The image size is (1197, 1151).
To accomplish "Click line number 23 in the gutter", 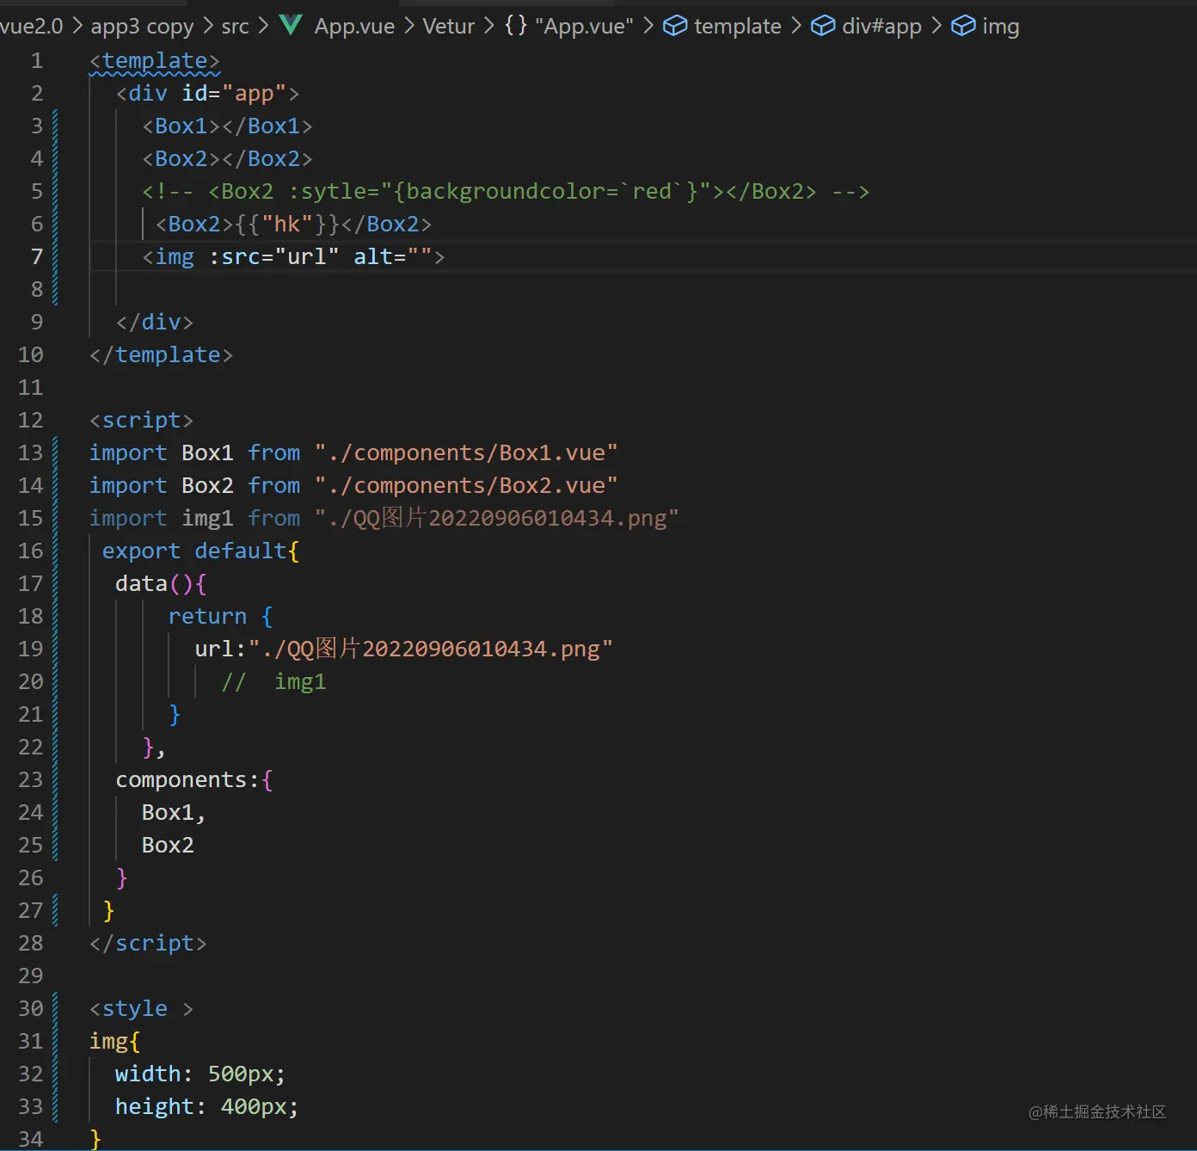I will pyautogui.click(x=30, y=780).
